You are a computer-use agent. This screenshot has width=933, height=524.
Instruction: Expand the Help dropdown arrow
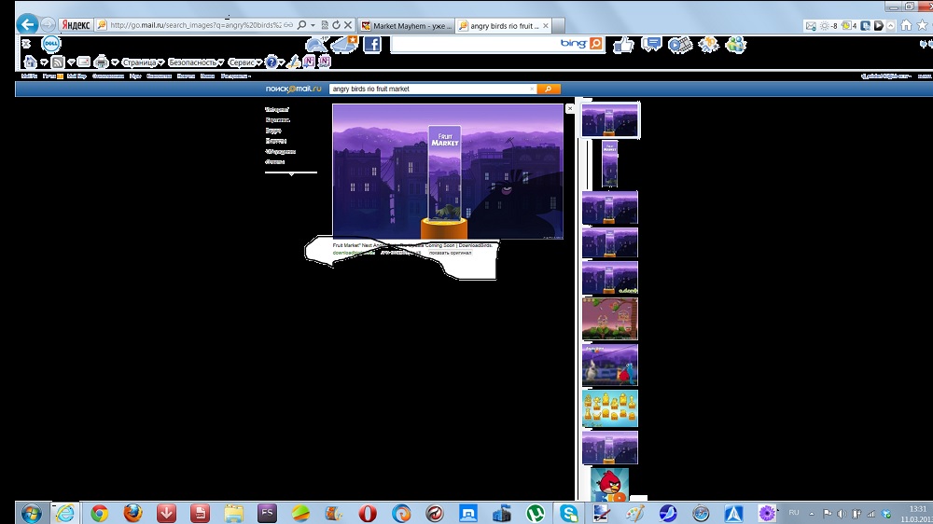click(282, 62)
